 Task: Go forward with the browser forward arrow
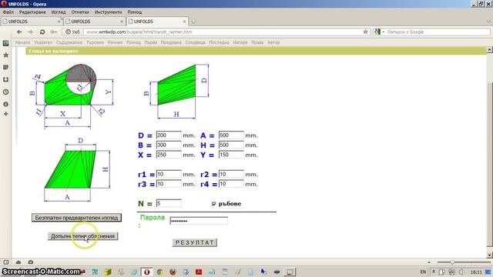click(x=31, y=32)
